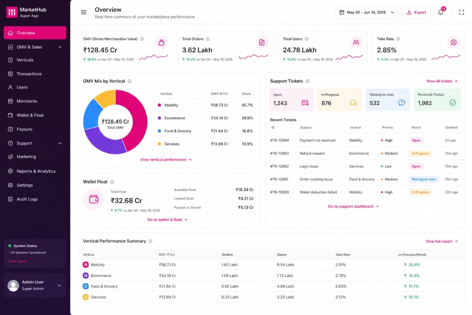472x315 pixels.
Task: Open notifications bell with 12 badge
Action: pos(441,12)
